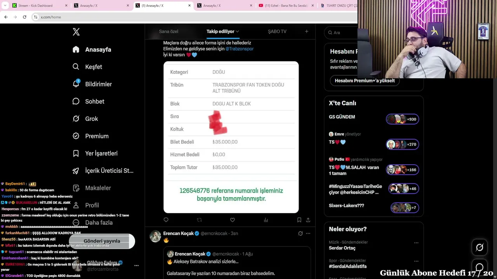Reply to the Trabzonspor ticket post

[166, 220]
